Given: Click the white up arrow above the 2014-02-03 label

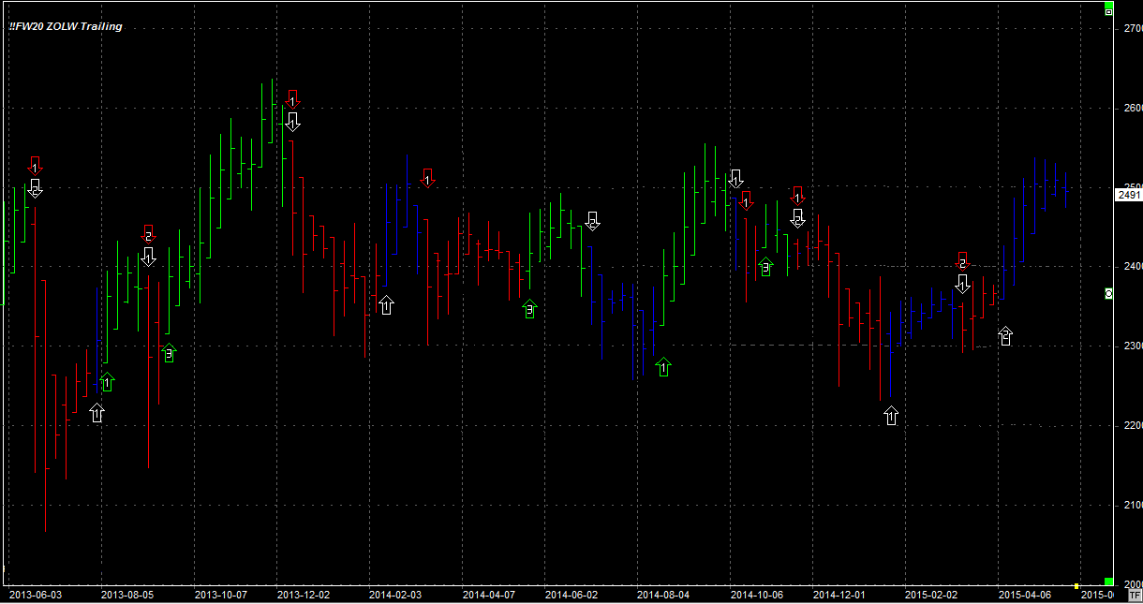Looking at the screenshot, I should point(386,304).
